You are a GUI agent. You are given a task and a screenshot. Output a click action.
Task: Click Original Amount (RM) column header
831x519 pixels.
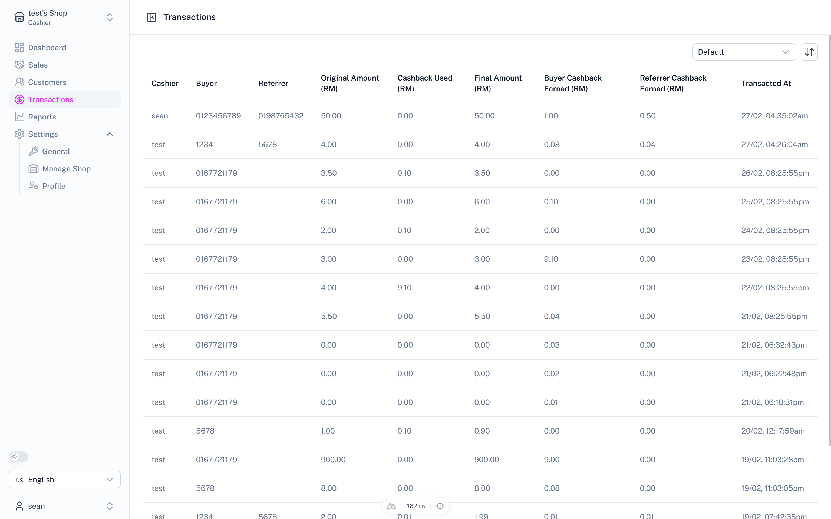[350, 84]
